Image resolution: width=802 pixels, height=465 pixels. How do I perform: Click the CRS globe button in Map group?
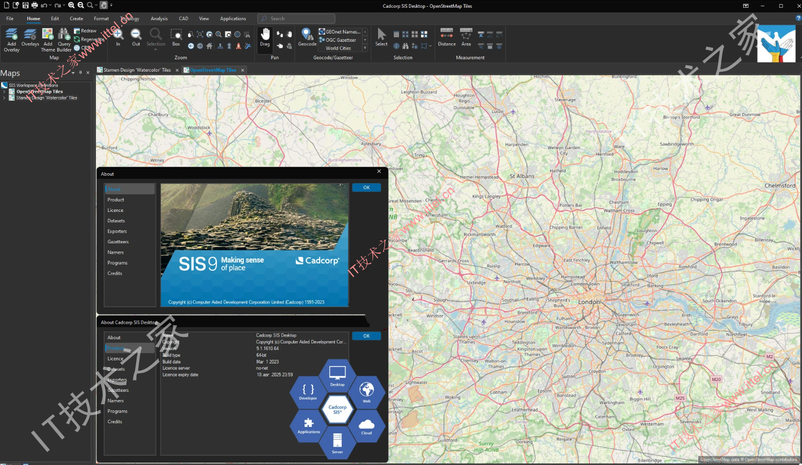pyautogui.click(x=81, y=48)
